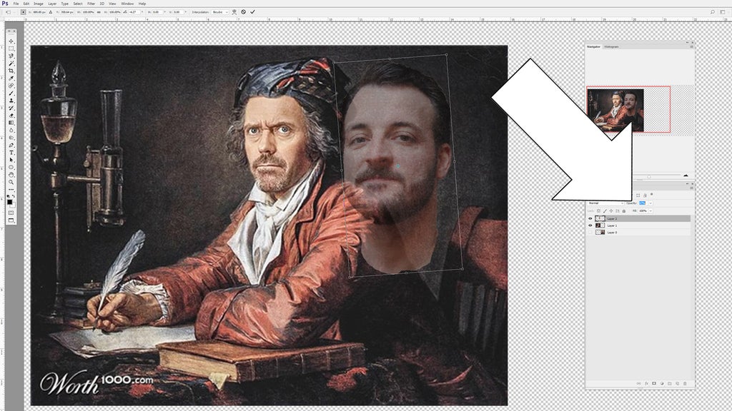Open the Navigator panel options menu
This screenshot has height=411, width=732.
pos(691,46)
